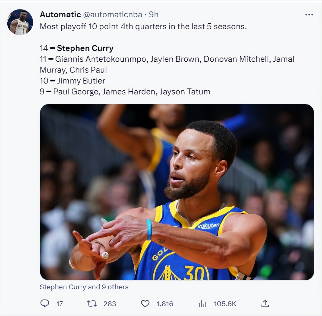Click the reply count 17

click(x=60, y=304)
